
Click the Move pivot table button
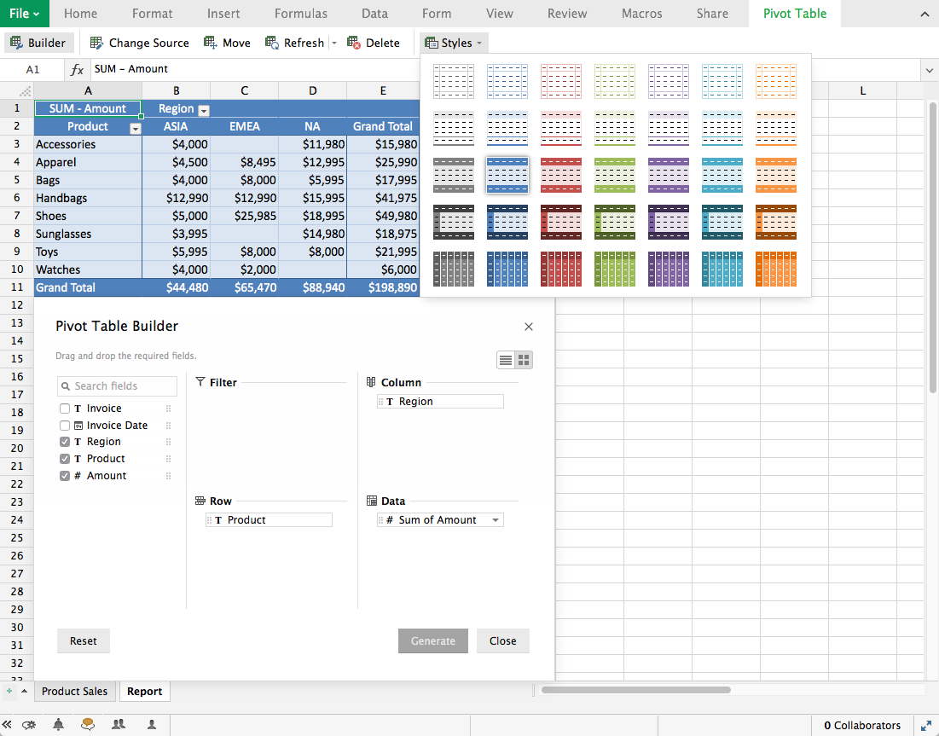[228, 43]
